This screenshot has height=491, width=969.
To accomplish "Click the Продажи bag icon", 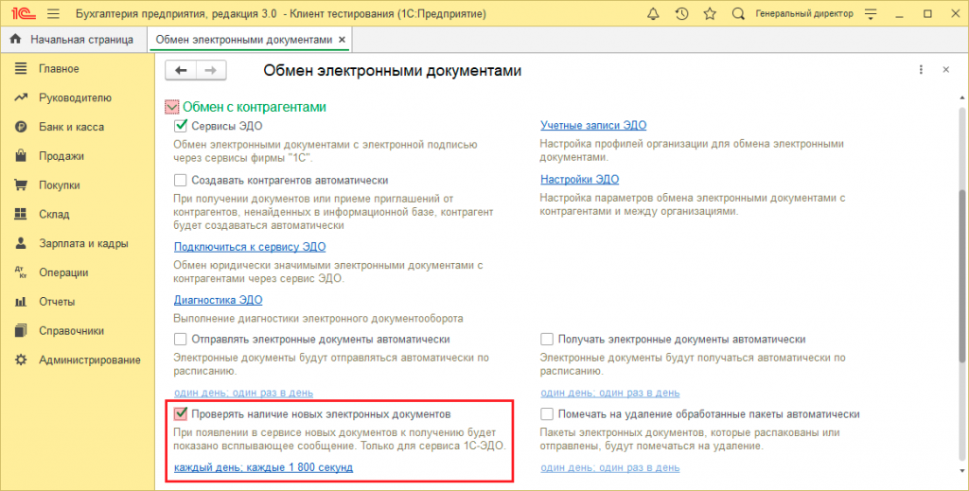I will (21, 156).
